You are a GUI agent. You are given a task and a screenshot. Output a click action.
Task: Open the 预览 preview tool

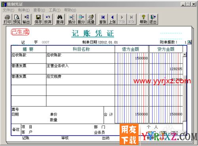[x=17, y=19]
